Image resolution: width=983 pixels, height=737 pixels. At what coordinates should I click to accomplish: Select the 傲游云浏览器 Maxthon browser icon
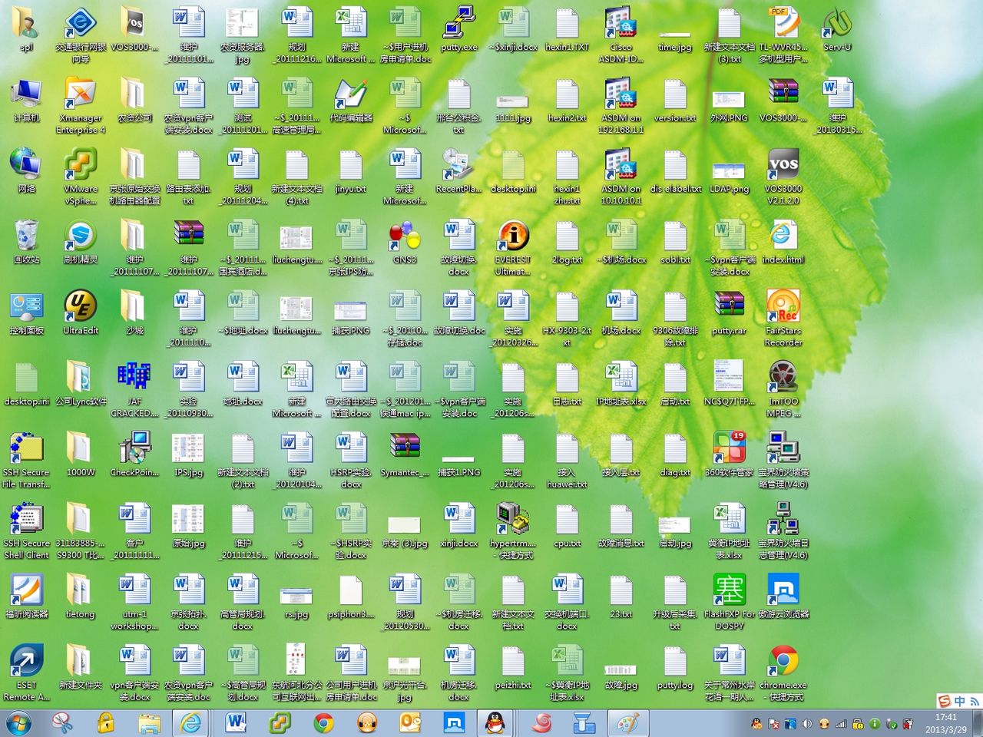783,597
